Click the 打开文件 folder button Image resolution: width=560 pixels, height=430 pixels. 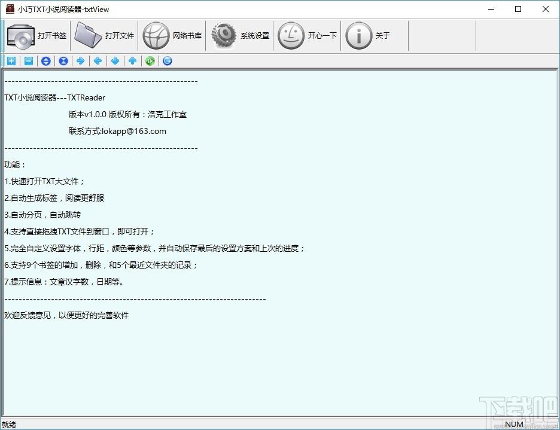pyautogui.click(x=104, y=36)
